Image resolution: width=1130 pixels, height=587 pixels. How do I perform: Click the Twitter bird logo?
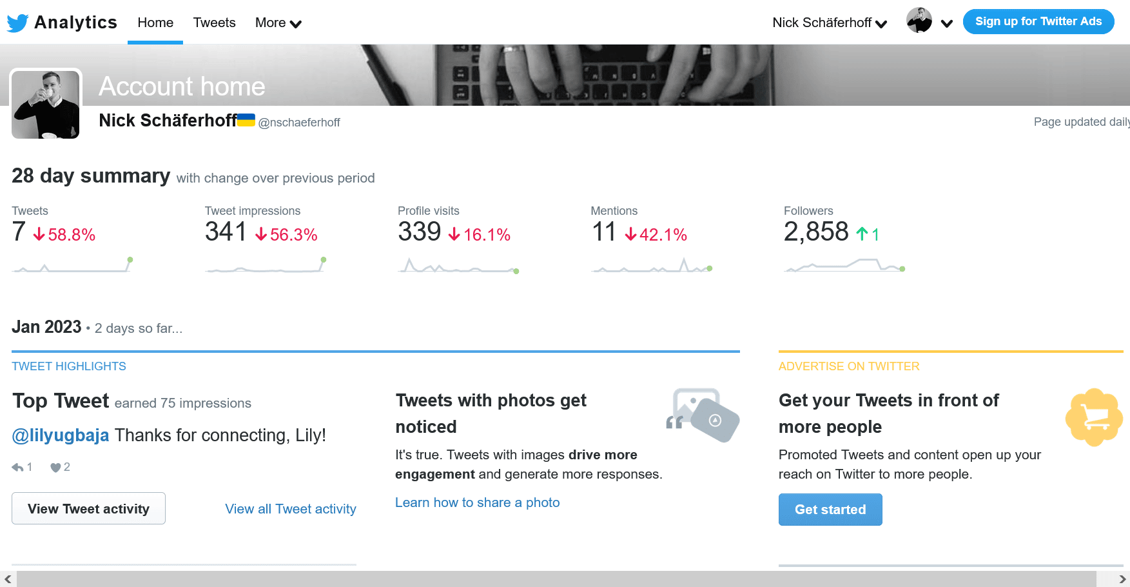pyautogui.click(x=17, y=23)
